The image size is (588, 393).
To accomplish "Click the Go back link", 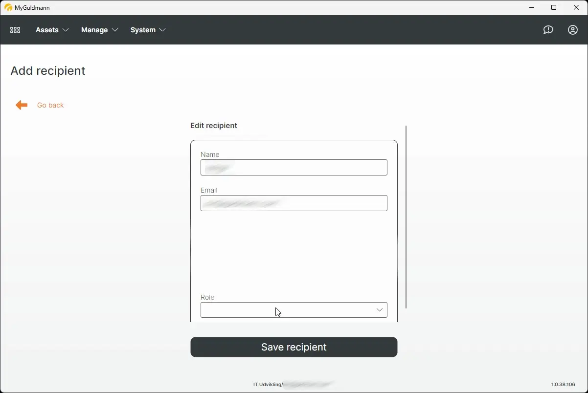I will (50, 105).
